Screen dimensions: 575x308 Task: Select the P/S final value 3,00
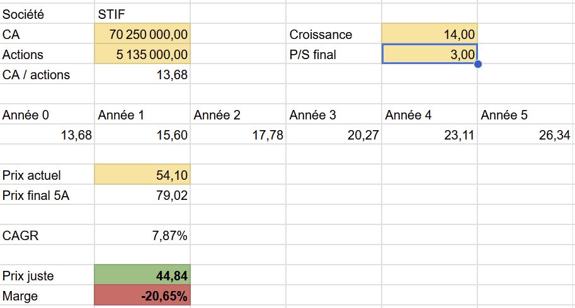(430, 54)
